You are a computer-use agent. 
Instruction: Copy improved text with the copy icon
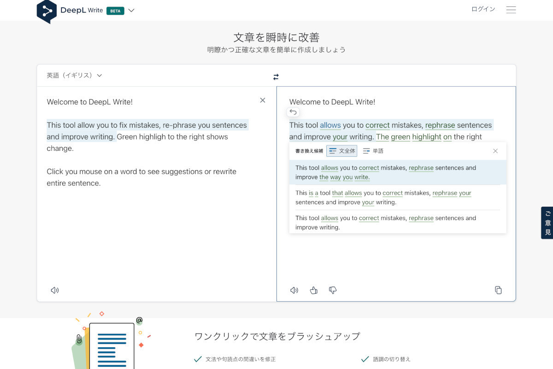click(x=498, y=290)
